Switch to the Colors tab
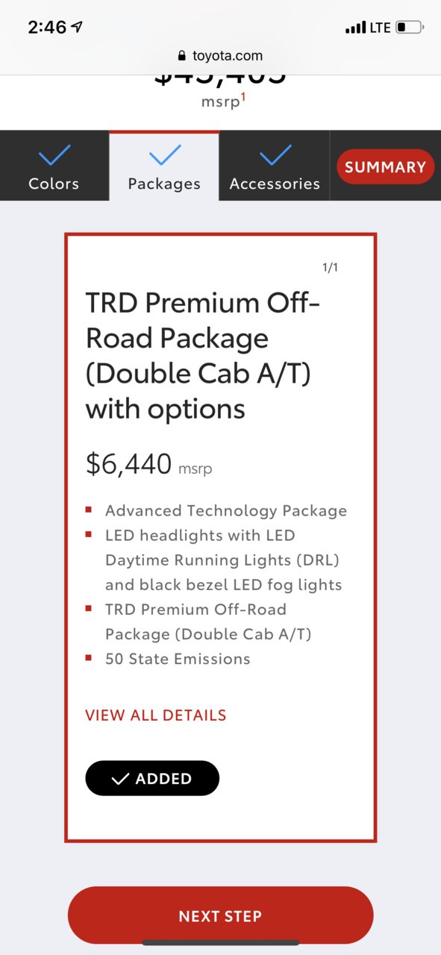Image resolution: width=441 pixels, height=955 pixels. coord(54,166)
